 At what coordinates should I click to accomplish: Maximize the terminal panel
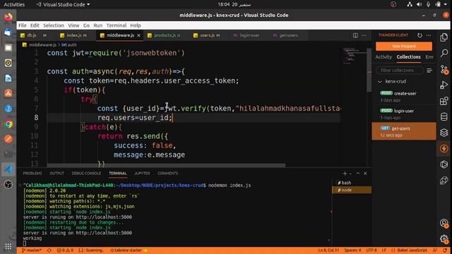pyautogui.click(x=358, y=174)
